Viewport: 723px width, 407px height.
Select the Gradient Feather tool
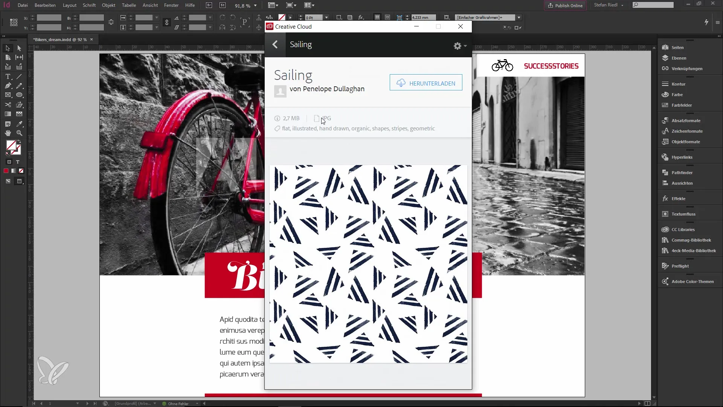[19, 114]
